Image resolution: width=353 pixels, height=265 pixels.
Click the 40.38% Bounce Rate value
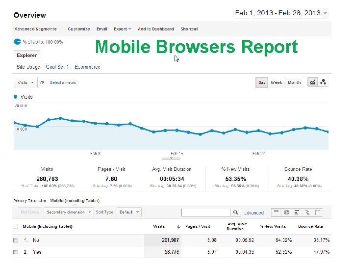(298, 179)
